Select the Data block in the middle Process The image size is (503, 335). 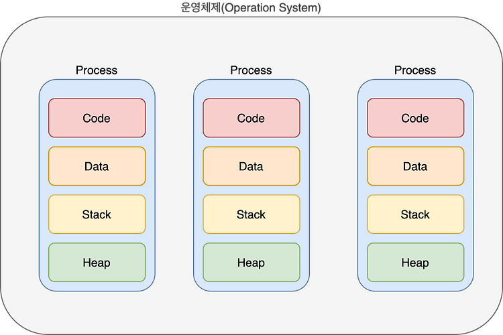[251, 166]
